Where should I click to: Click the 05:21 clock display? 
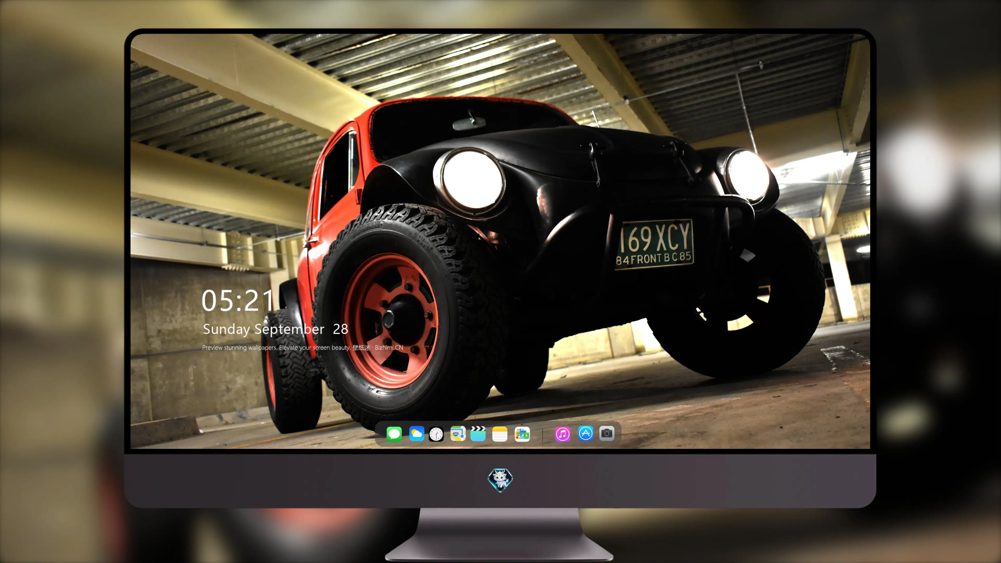tap(238, 300)
